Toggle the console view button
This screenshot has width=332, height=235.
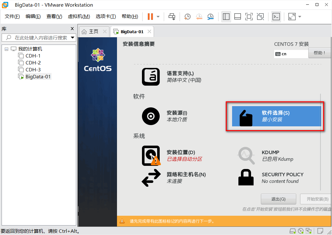(276, 16)
